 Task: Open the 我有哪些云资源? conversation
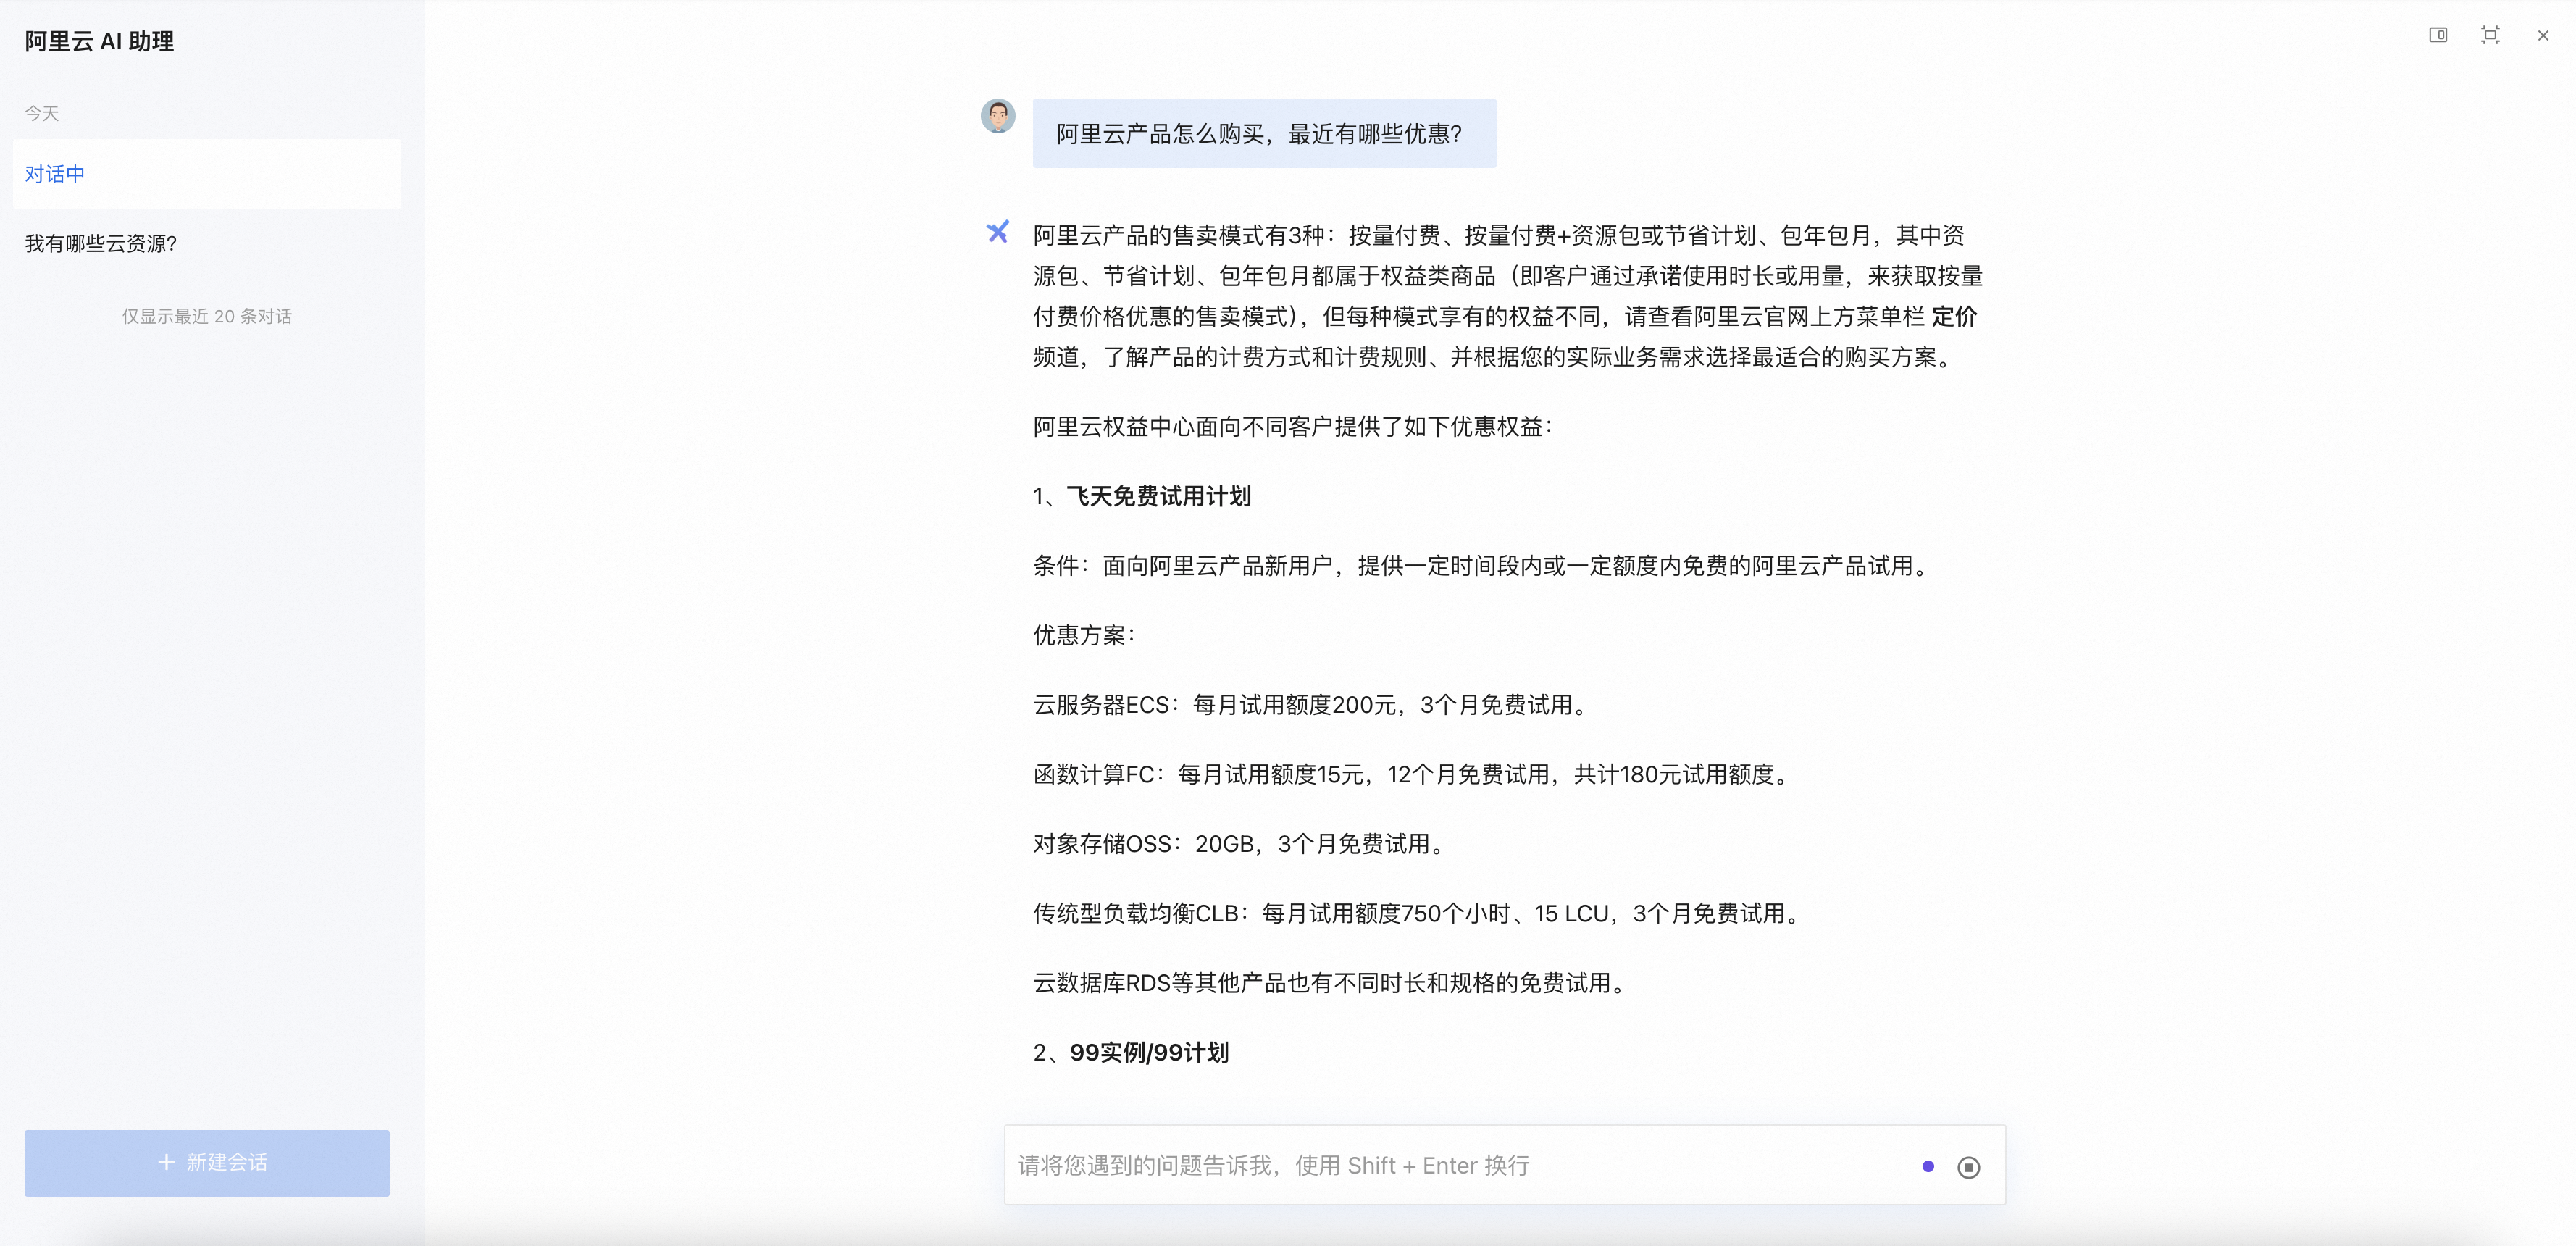tap(101, 243)
